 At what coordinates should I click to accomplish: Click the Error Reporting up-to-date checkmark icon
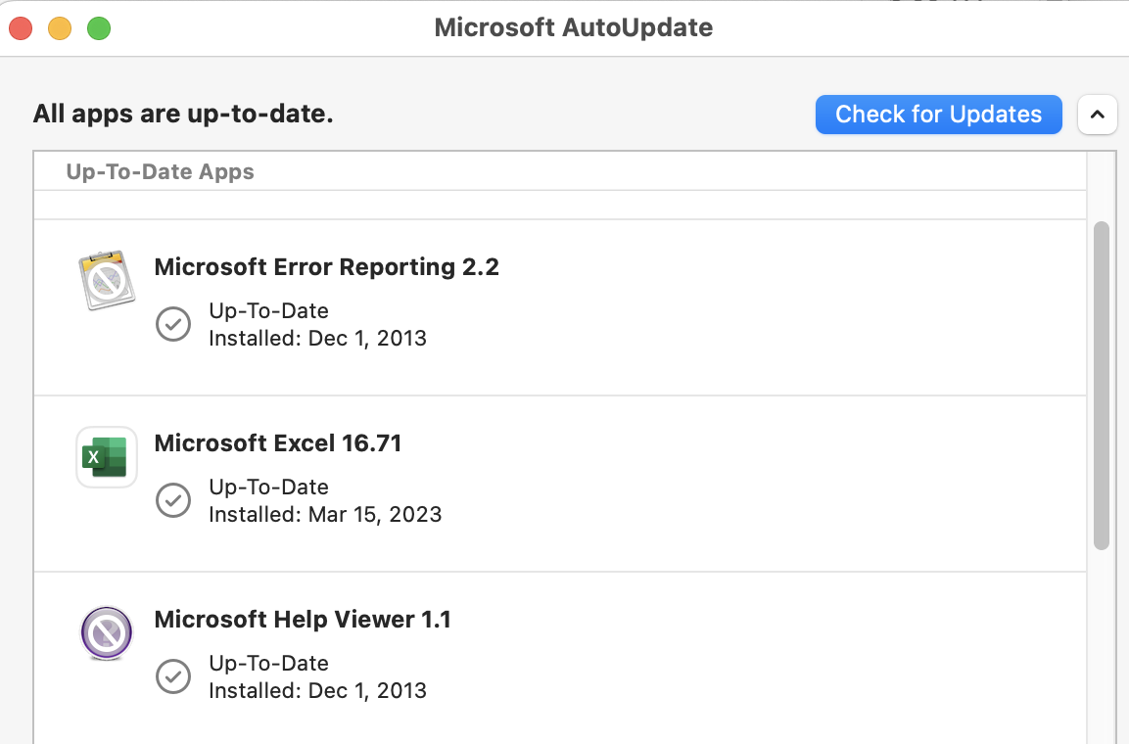173,324
